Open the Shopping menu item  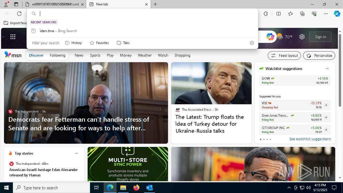[x=182, y=55]
